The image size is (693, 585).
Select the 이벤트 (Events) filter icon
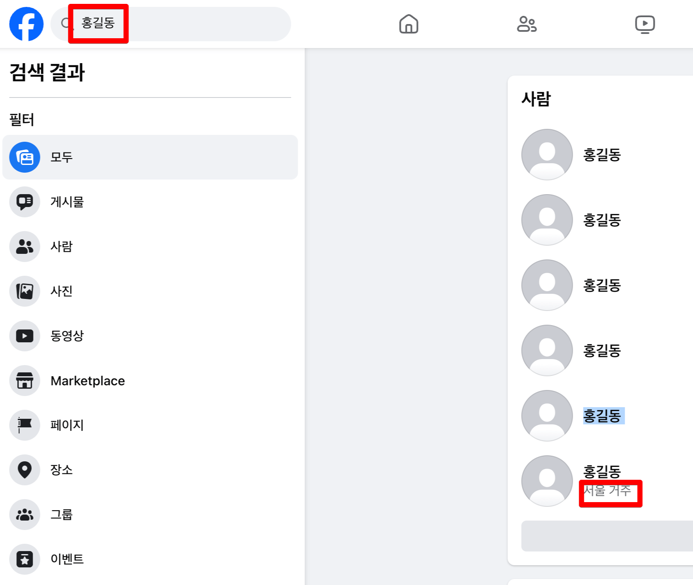pyautogui.click(x=24, y=559)
